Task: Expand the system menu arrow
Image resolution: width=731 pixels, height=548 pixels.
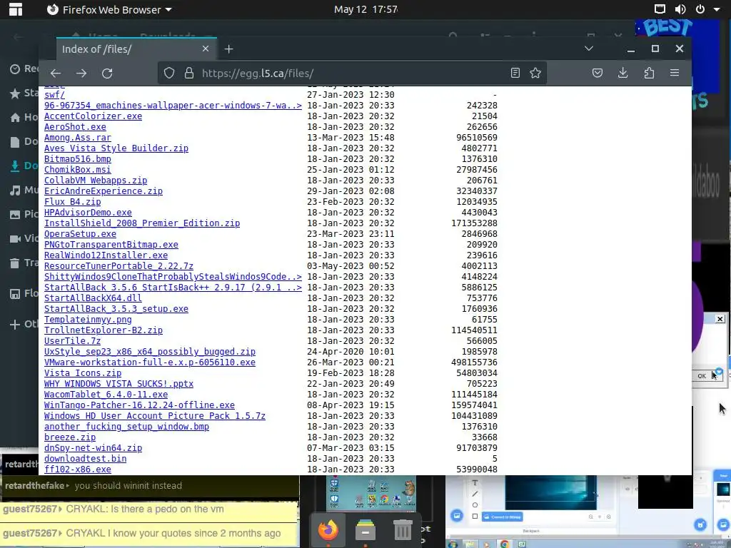Action: click(717, 10)
